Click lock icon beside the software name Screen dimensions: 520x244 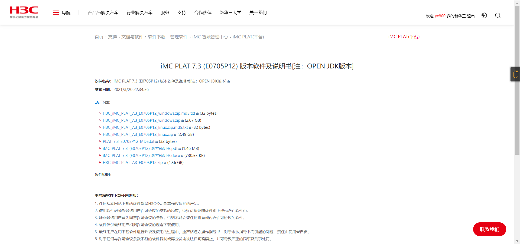tap(229, 81)
